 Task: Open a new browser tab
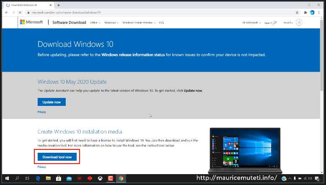(x=59, y=5)
